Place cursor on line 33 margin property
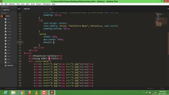The image size is (169, 95). pyautogui.click(x=49, y=42)
